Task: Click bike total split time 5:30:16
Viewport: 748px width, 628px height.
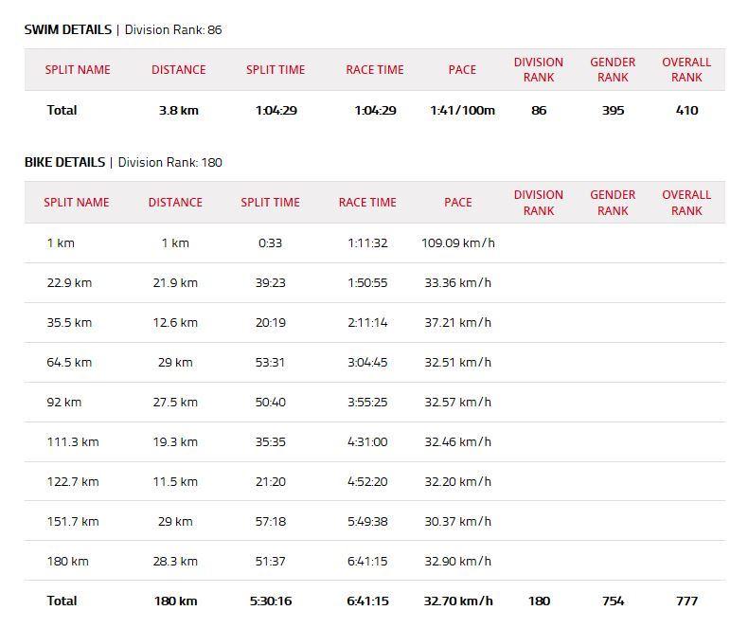Action: tap(271, 601)
